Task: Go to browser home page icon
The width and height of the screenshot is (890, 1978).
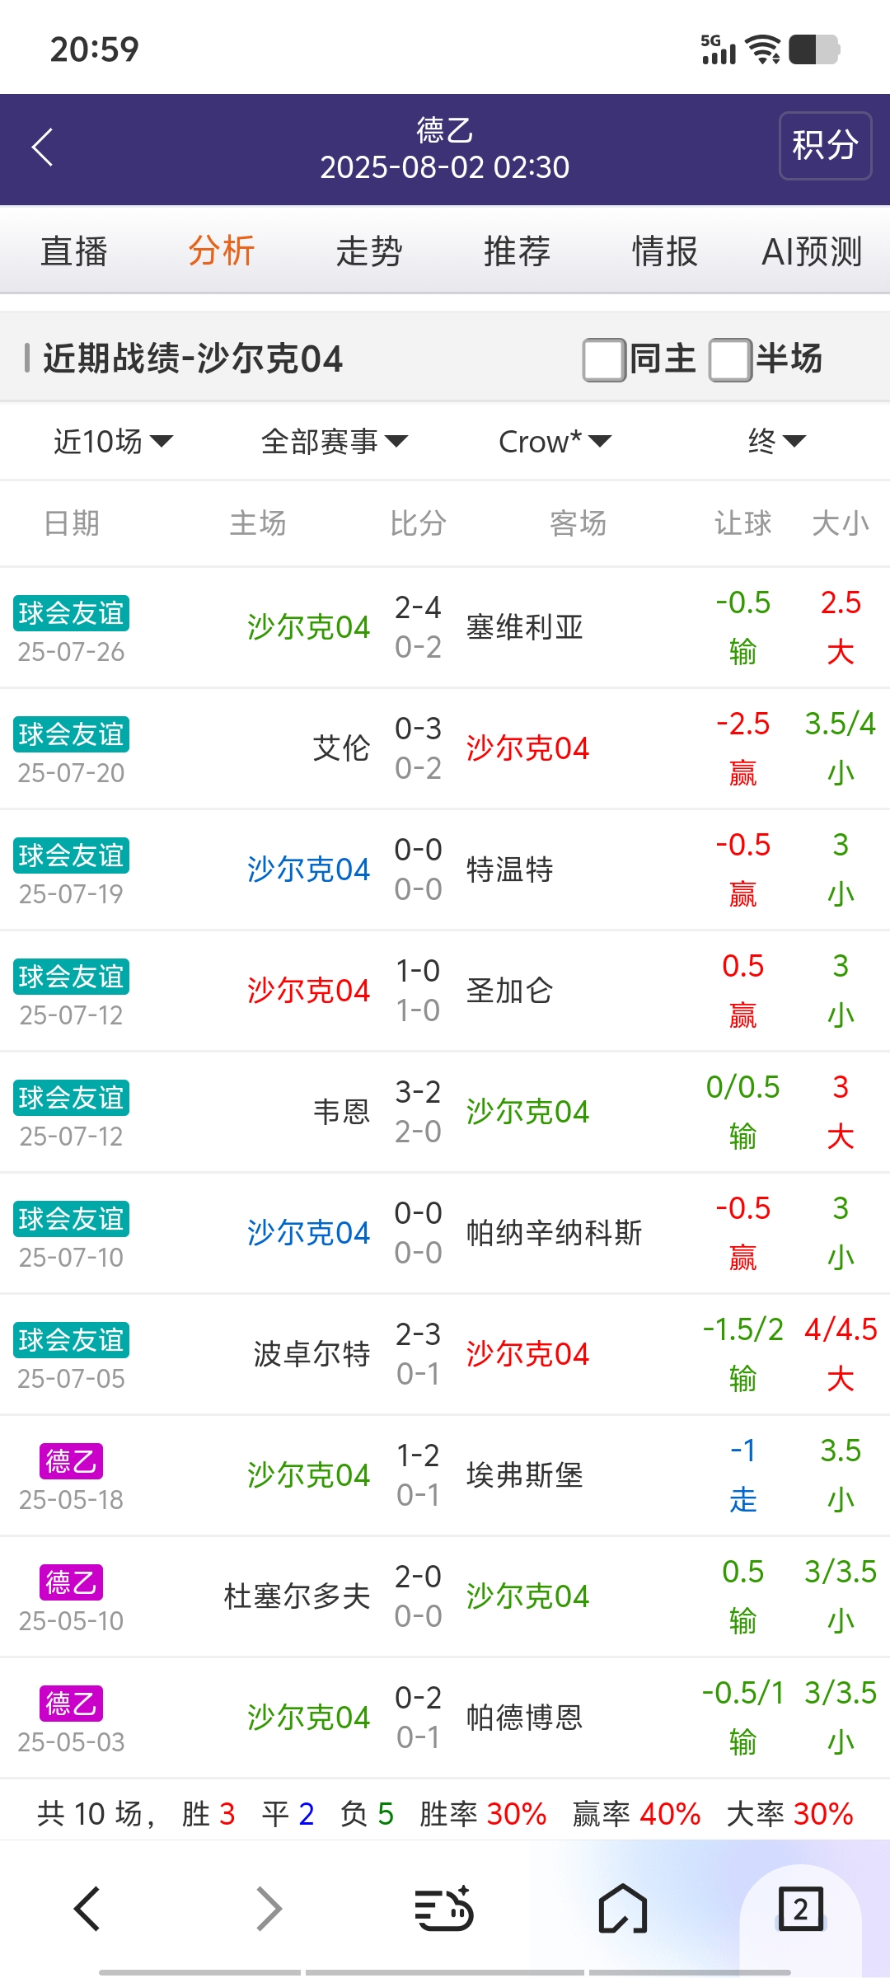Action: point(623,1909)
